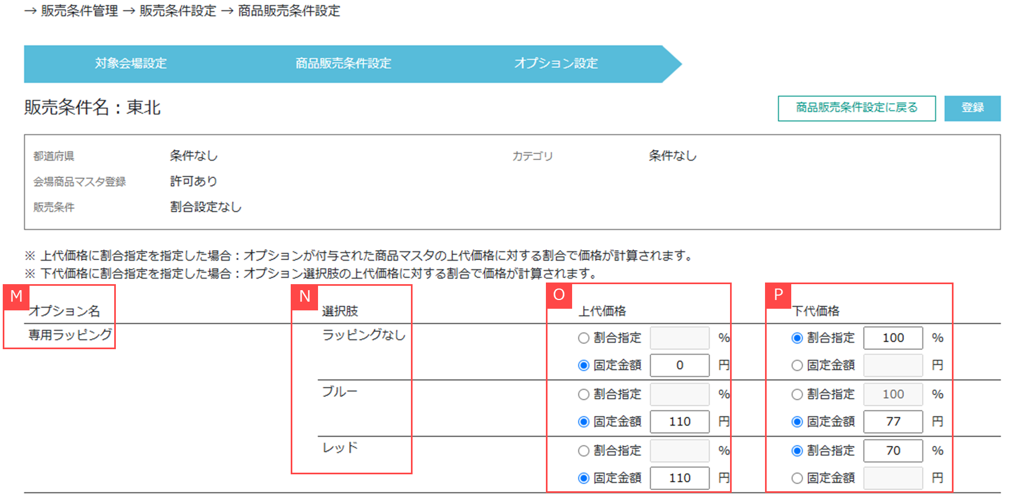Click the 登録 button

coord(972,108)
